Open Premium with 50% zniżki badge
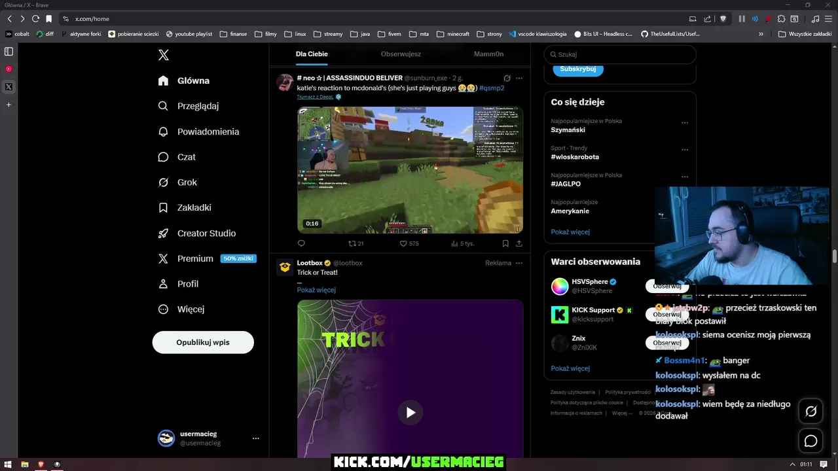 pos(207,258)
